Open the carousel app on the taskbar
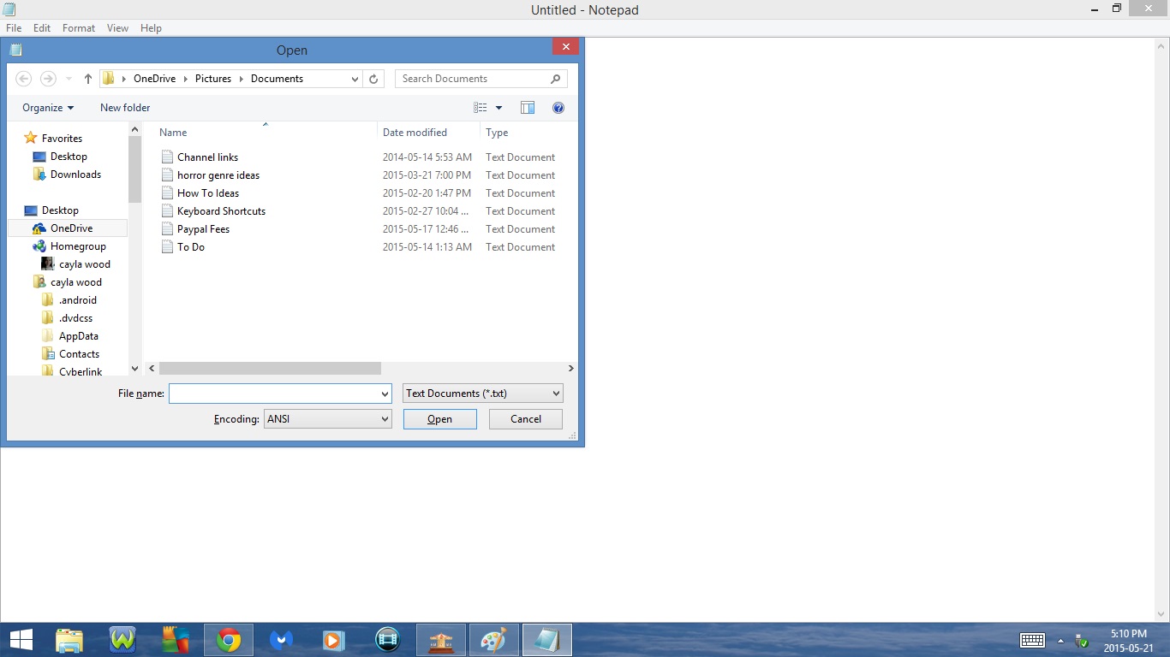Screen dimensions: 1170x657 pos(441,640)
